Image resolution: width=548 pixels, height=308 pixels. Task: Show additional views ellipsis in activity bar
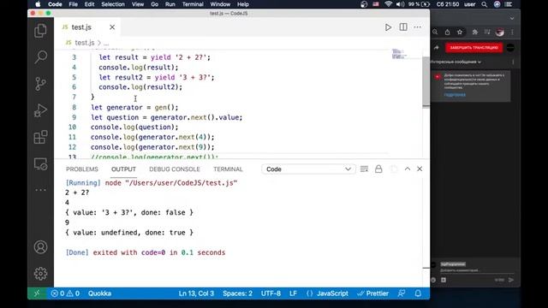click(40, 190)
